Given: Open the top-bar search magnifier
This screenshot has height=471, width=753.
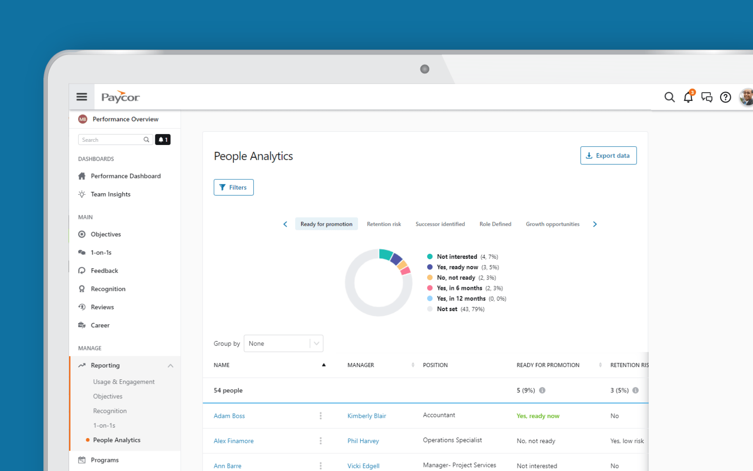Looking at the screenshot, I should pos(669,97).
